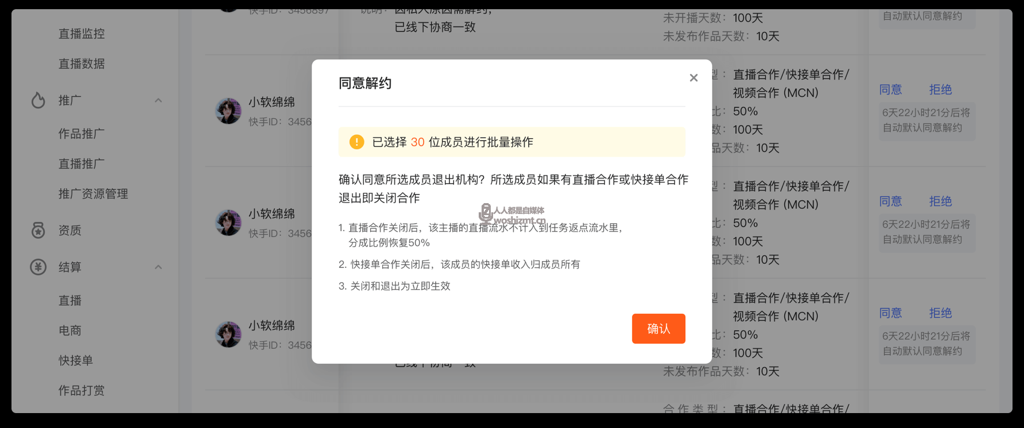The image size is (1024, 428).
Task: Open 快接单 under 结算
Action: coord(76,360)
